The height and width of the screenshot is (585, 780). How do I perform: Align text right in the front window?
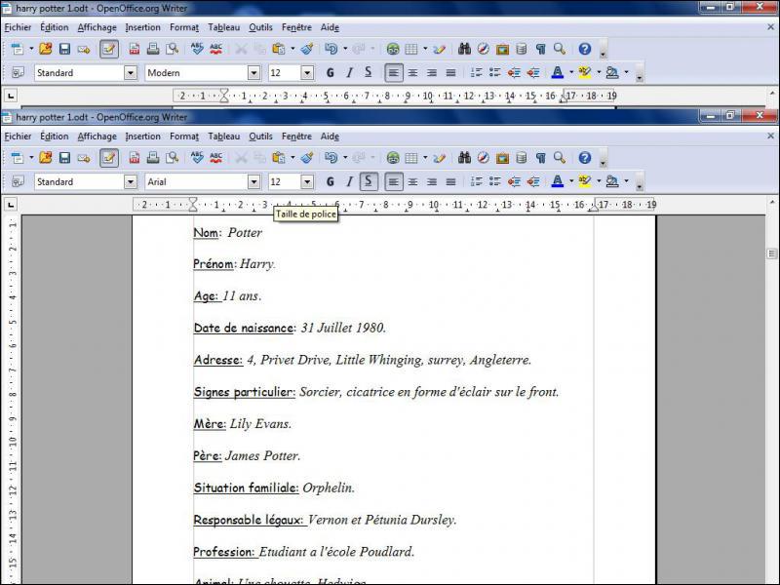point(432,181)
